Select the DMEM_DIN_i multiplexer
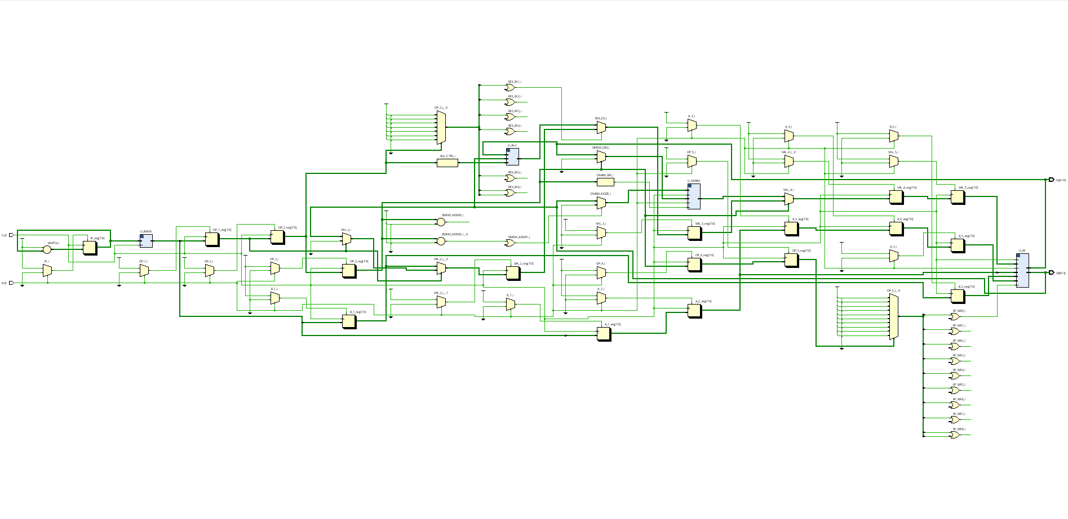This screenshot has height=519, width=1068. coord(601,156)
